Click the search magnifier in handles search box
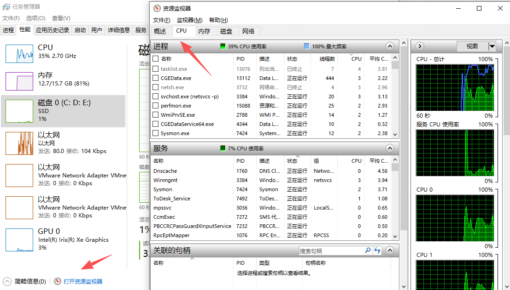Viewport: 510px width, 290px height. click(x=368, y=250)
